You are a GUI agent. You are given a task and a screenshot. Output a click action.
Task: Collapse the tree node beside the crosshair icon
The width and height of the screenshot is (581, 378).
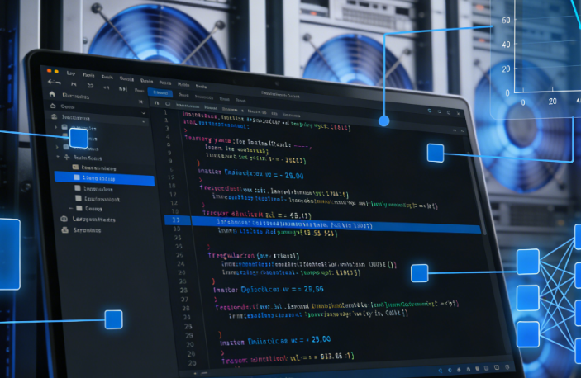pos(58,157)
